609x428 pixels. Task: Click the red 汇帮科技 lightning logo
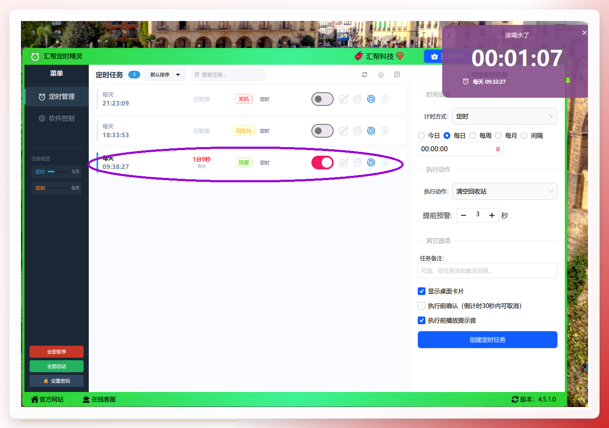tap(359, 56)
